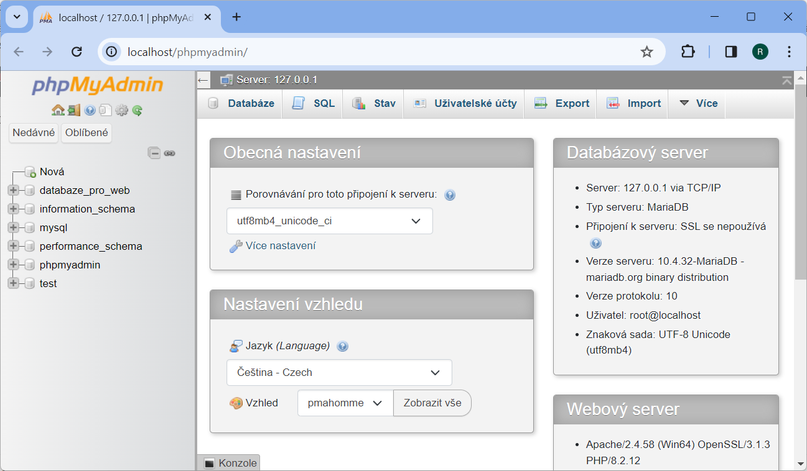The height and width of the screenshot is (471, 807).
Task: Select the databaze_pro_web database
Action: 85,190
